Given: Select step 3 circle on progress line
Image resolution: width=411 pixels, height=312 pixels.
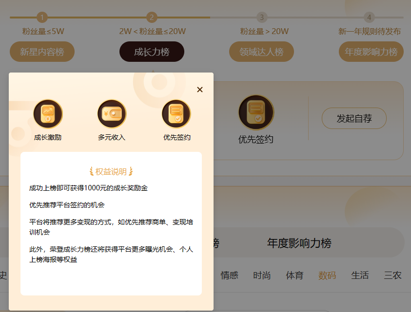Looking at the screenshot, I should click(x=262, y=18).
